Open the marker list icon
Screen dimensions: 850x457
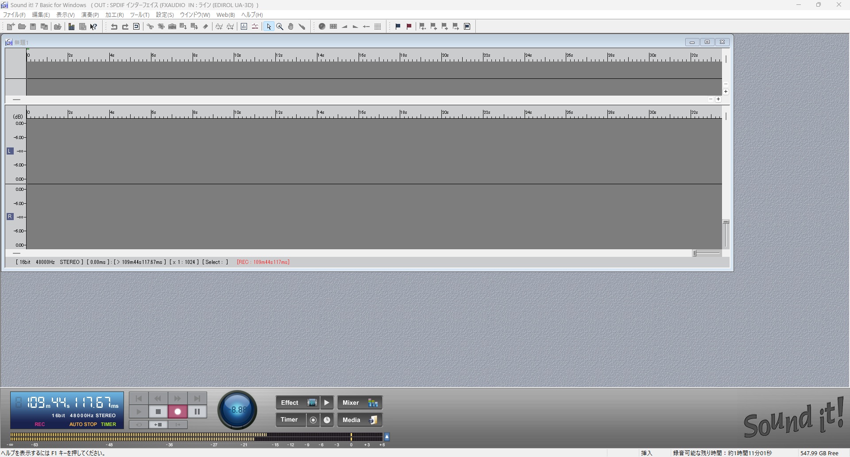[467, 27]
